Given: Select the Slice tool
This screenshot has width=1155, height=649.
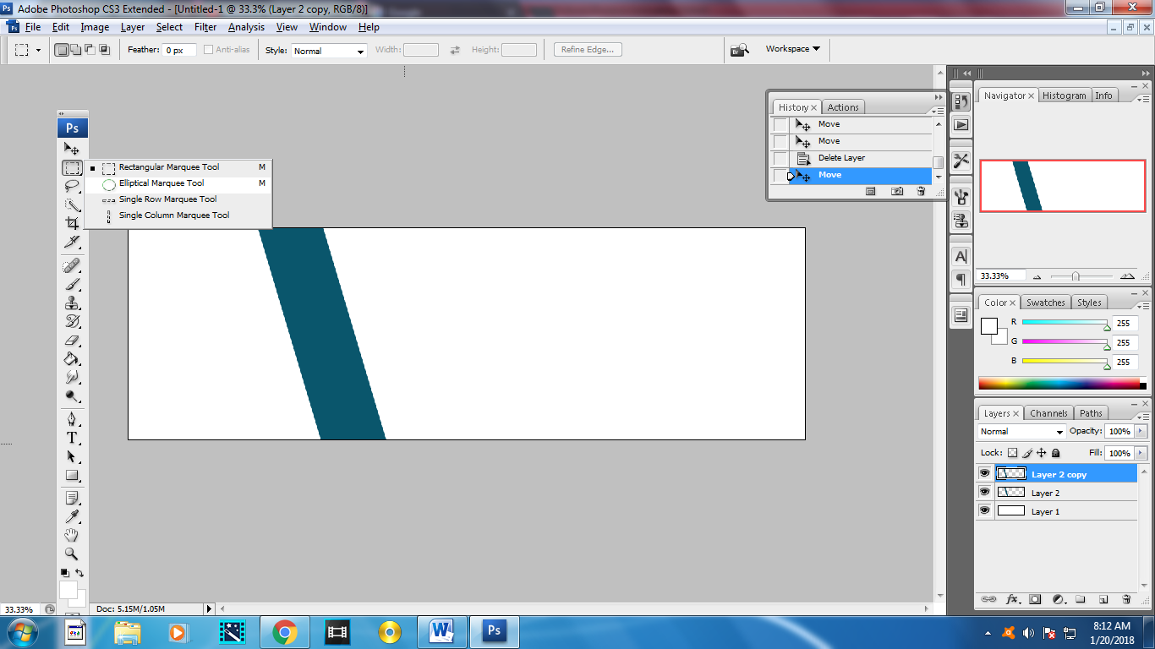Looking at the screenshot, I should click(x=72, y=242).
